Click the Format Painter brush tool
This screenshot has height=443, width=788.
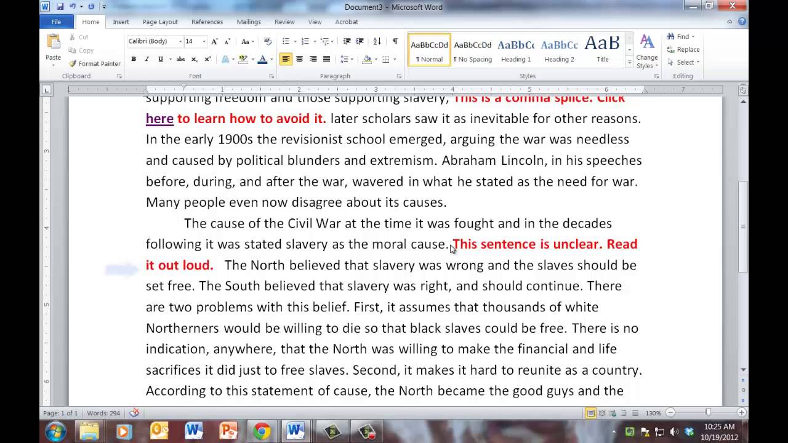pos(95,63)
